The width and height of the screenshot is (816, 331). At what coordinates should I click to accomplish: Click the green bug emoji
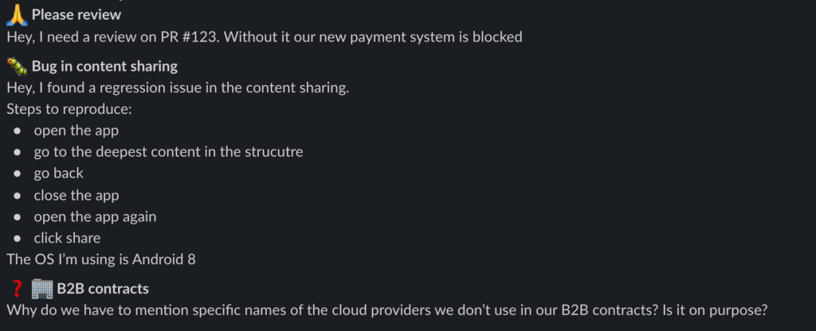coord(18,66)
